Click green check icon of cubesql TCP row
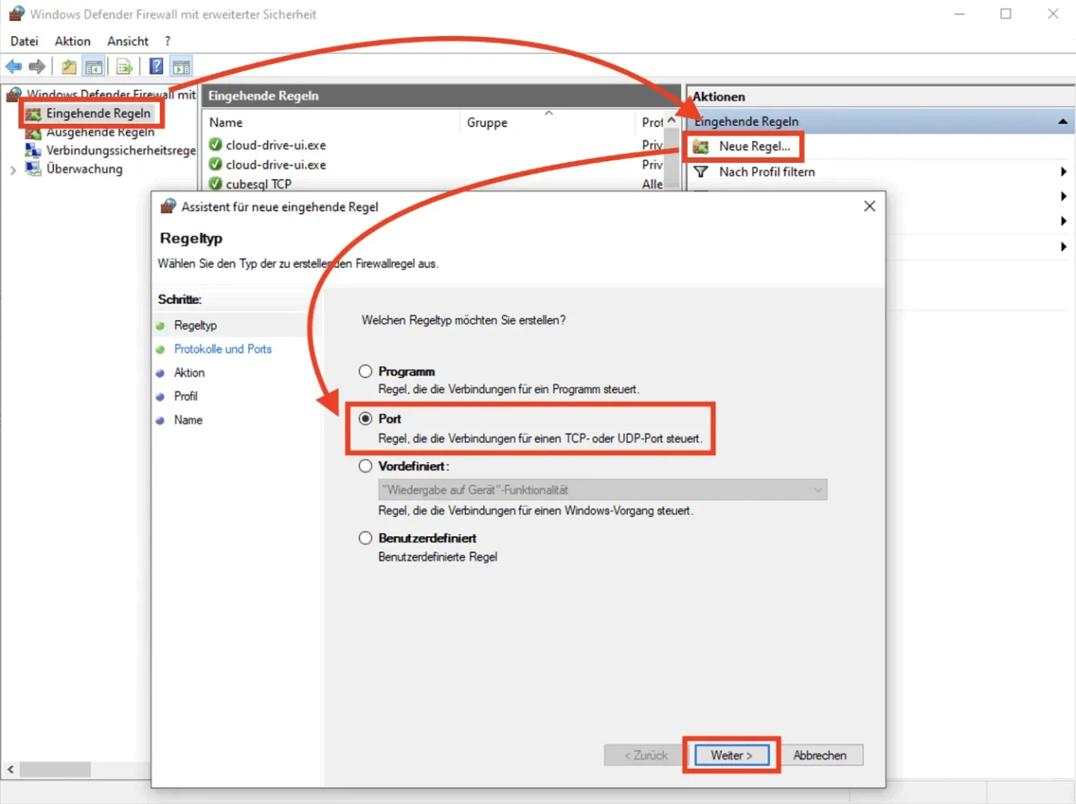Screen dimensions: 1076x804 (x=215, y=184)
